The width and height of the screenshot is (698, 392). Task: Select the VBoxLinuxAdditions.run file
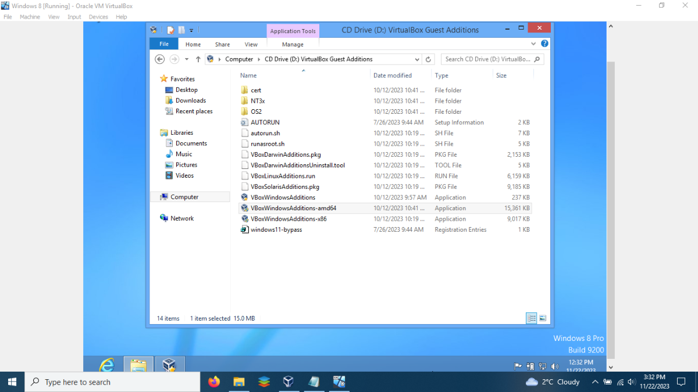click(283, 176)
